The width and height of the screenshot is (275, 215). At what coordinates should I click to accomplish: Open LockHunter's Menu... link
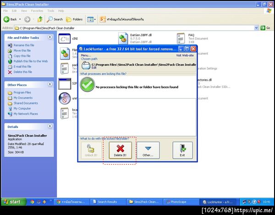[x=86, y=55]
